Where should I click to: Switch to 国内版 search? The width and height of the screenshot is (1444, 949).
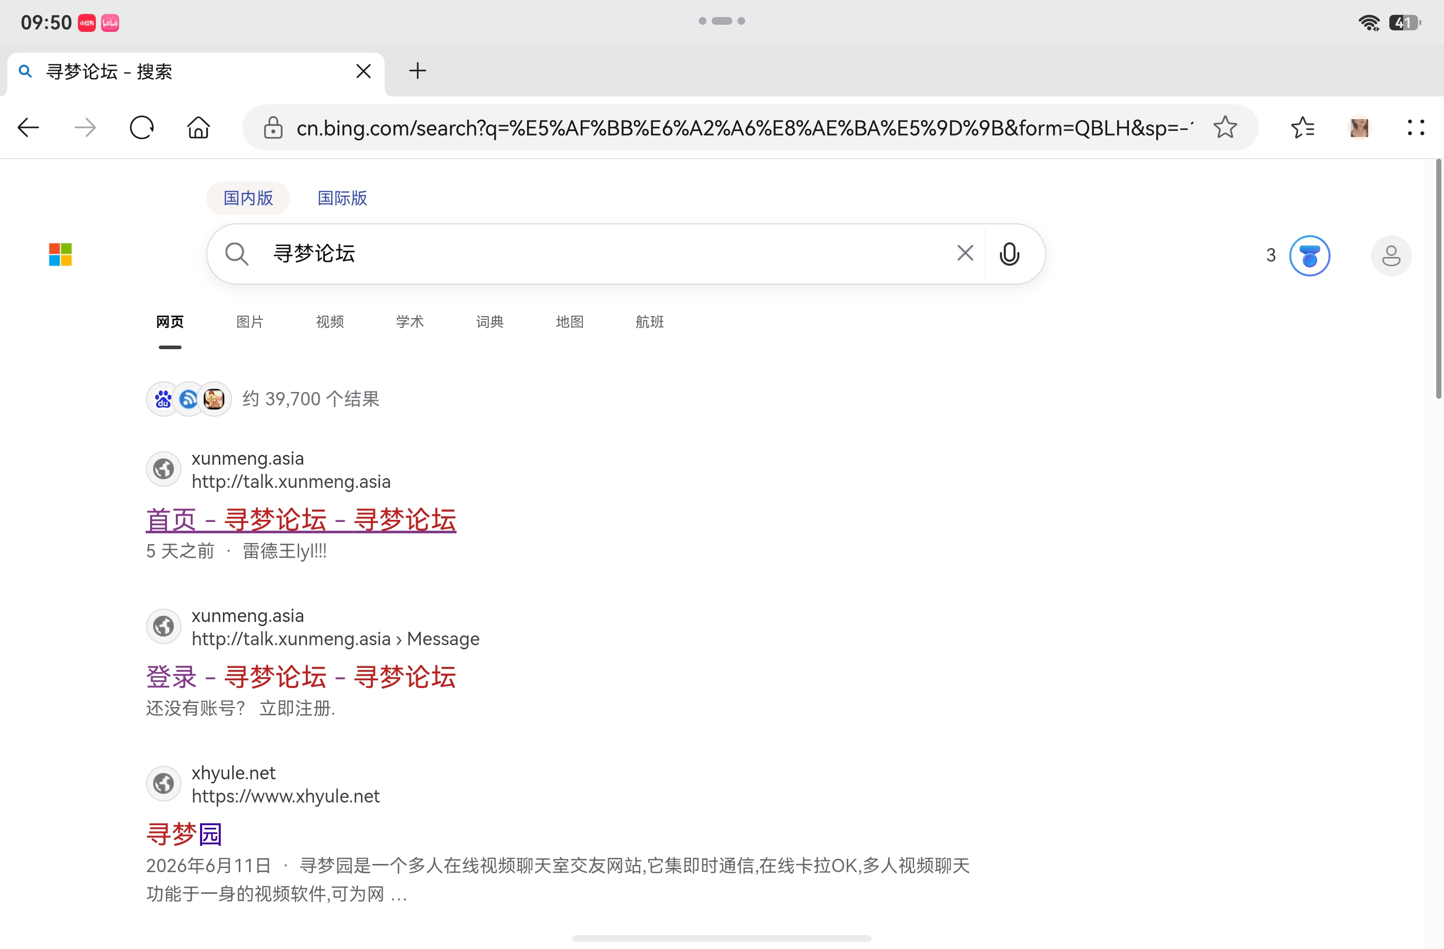[248, 198]
